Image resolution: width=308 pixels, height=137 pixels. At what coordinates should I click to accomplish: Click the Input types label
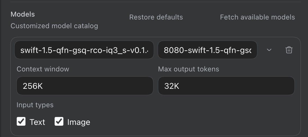pyautogui.click(x=35, y=105)
